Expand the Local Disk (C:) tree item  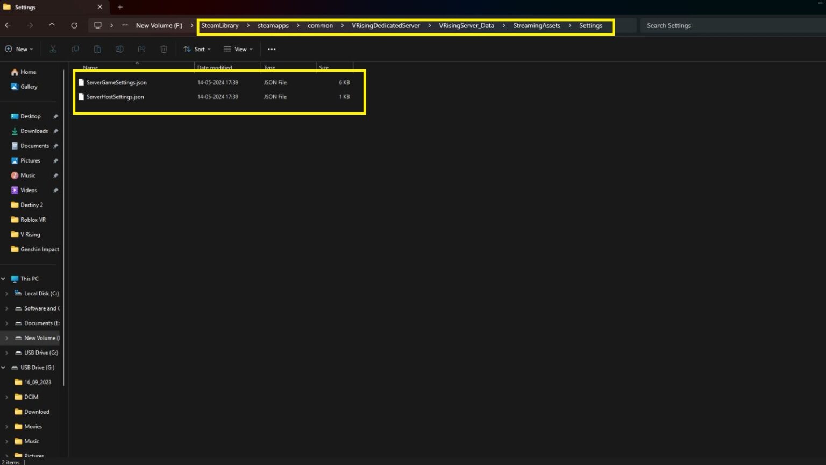6,293
